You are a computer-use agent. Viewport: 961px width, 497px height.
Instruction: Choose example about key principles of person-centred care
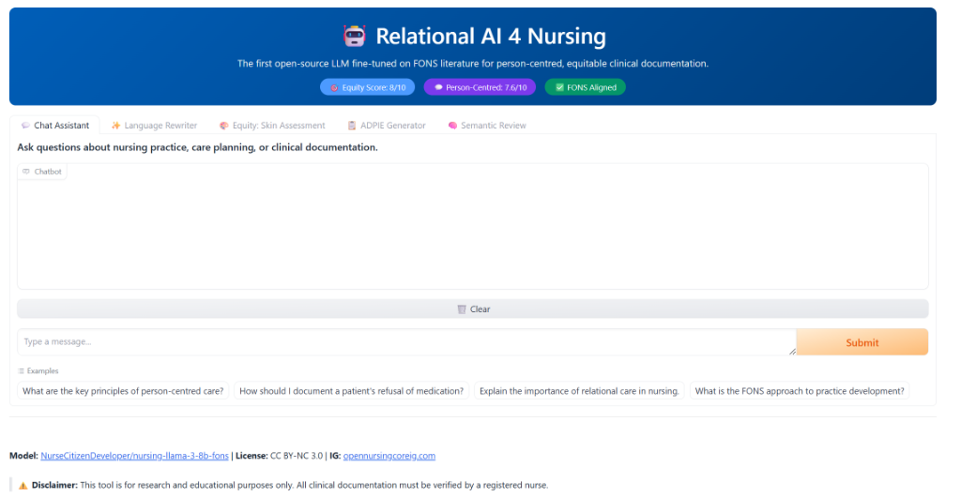[123, 390]
